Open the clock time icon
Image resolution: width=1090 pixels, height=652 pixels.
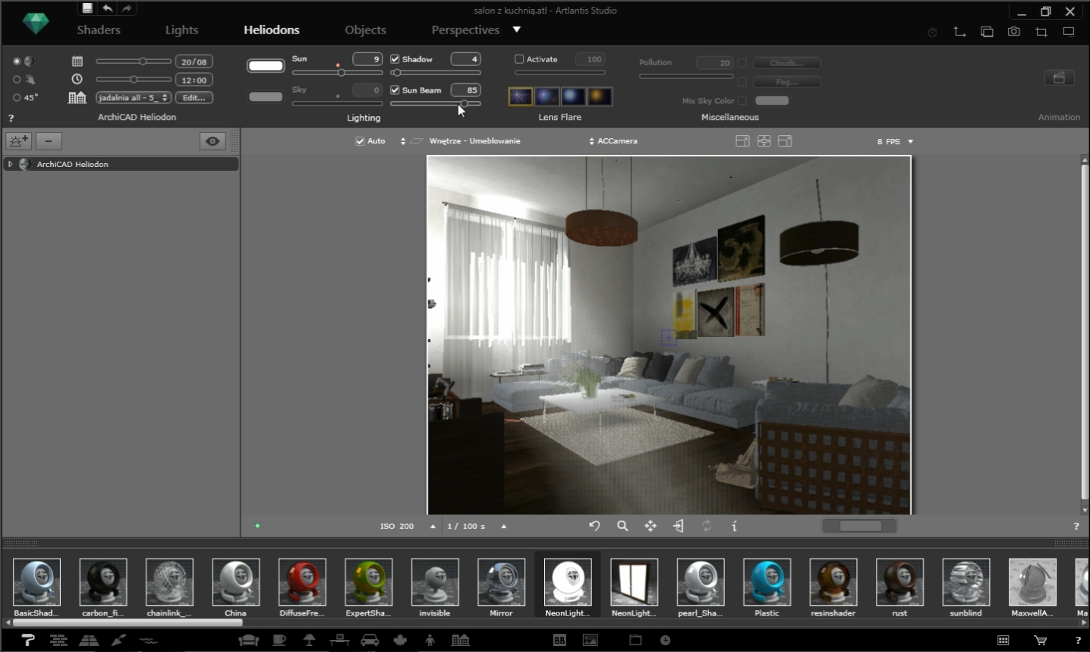click(x=77, y=79)
